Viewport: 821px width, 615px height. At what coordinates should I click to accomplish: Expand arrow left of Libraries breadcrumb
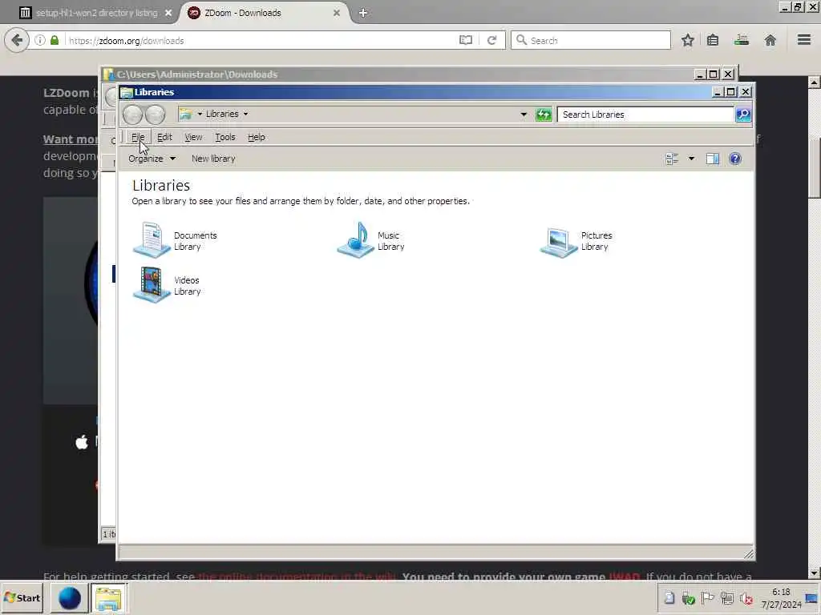pos(200,114)
